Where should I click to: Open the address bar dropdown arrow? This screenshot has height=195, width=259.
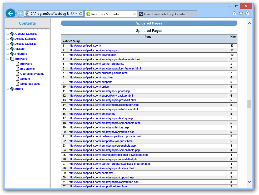tap(76, 14)
